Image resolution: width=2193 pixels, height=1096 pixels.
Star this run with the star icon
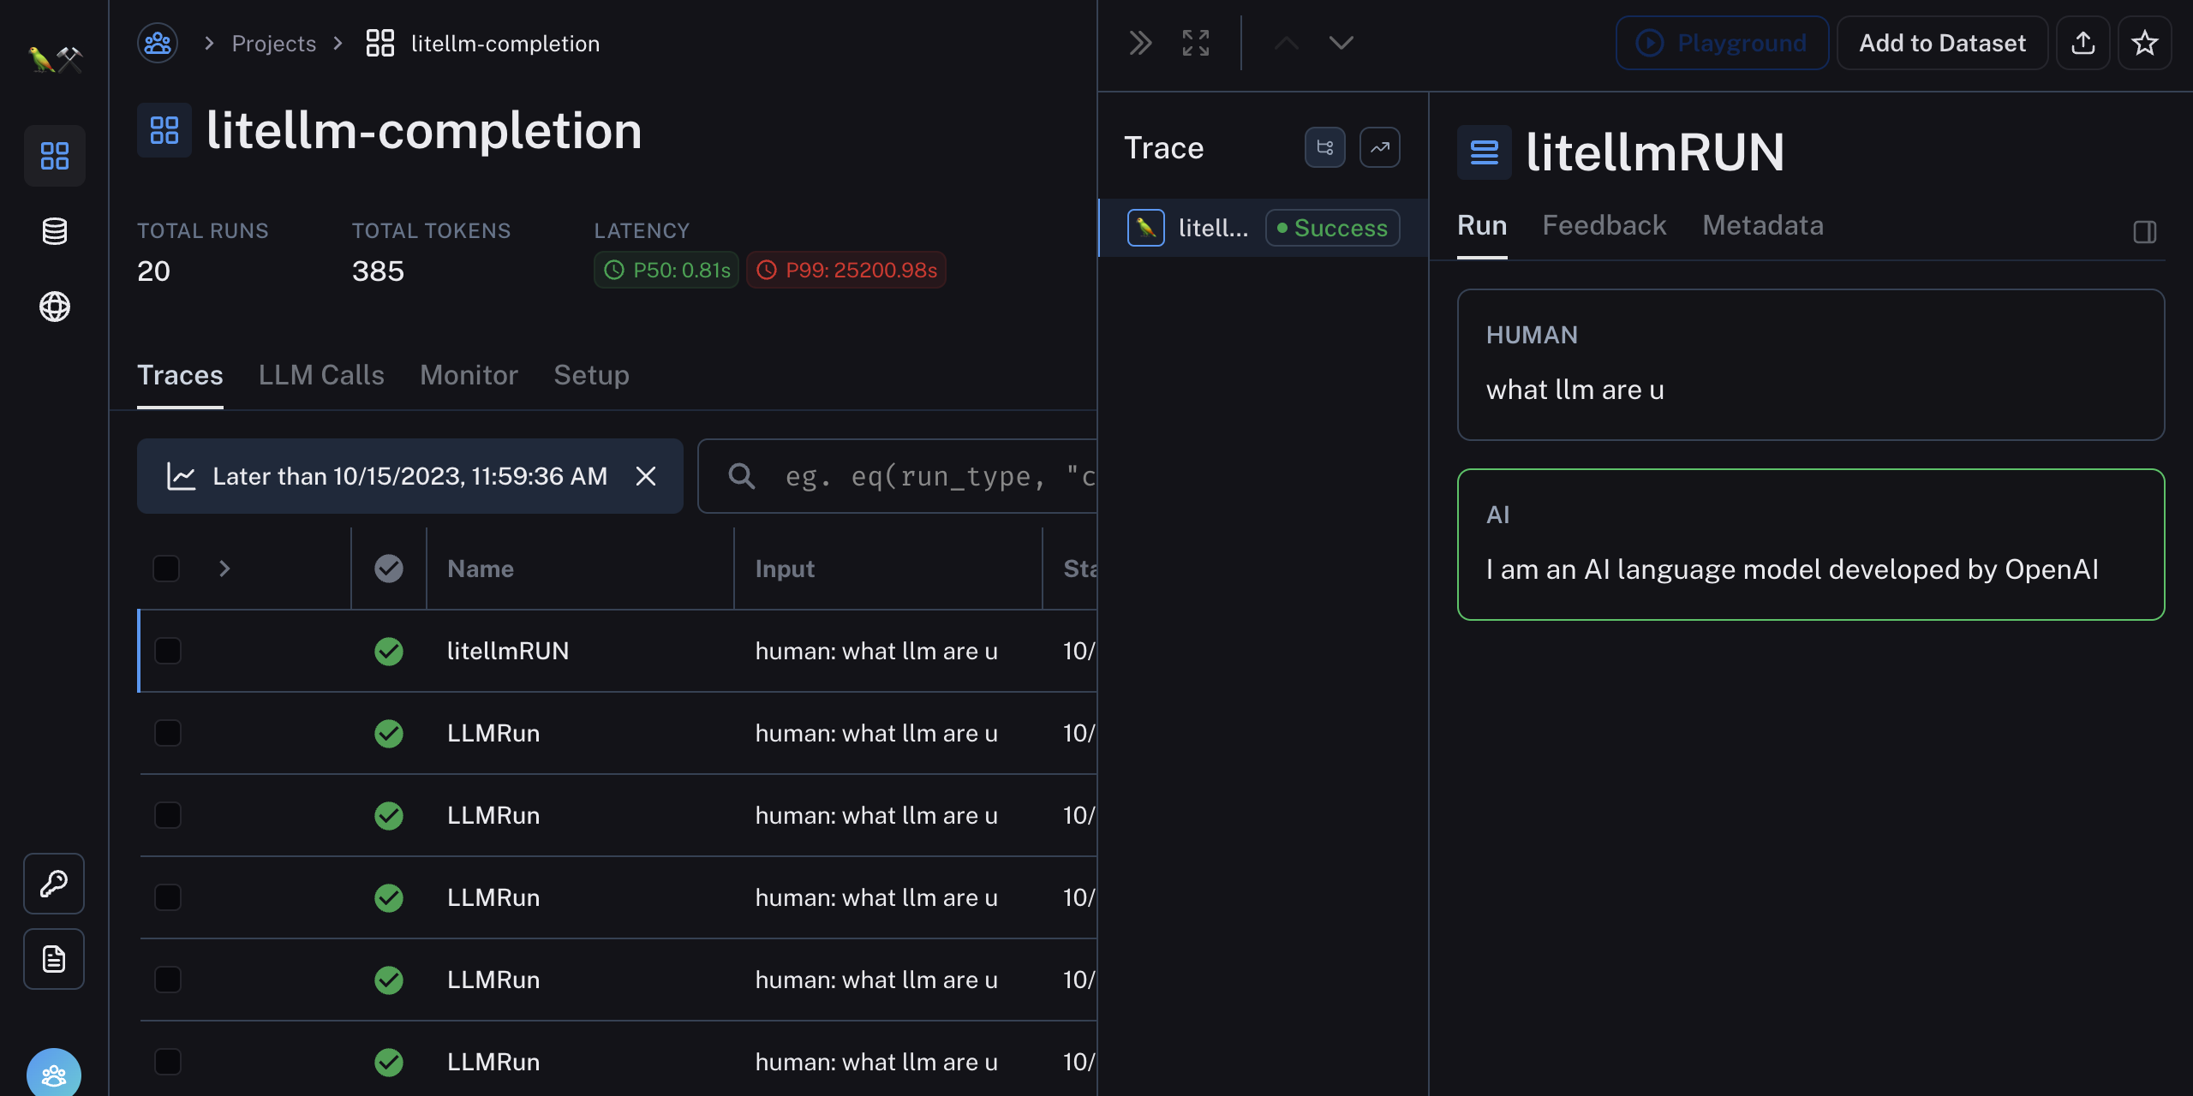pyautogui.click(x=2144, y=43)
